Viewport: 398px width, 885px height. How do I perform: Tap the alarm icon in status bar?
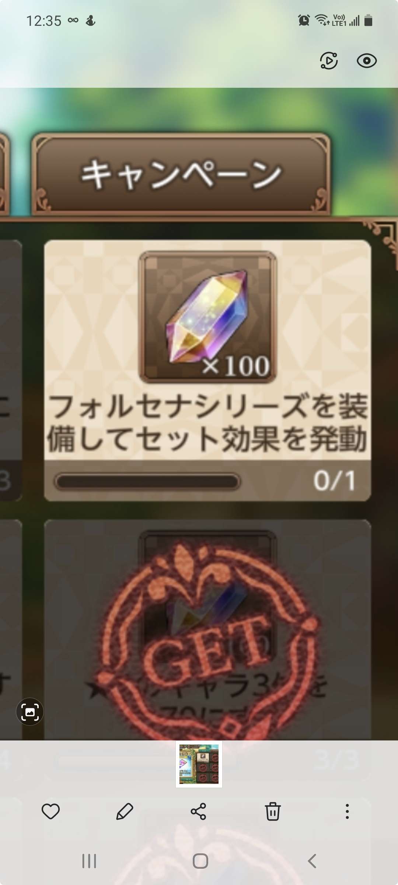tap(304, 20)
